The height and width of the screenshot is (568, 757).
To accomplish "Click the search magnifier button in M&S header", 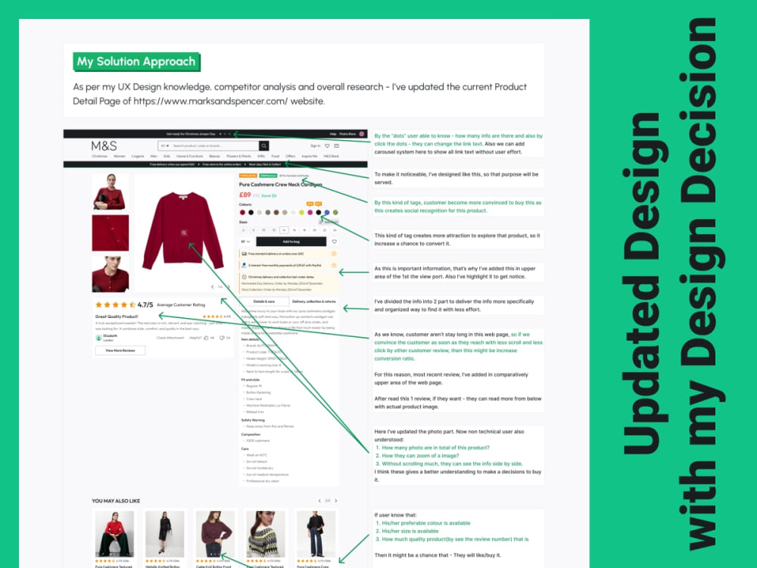I will [x=263, y=146].
